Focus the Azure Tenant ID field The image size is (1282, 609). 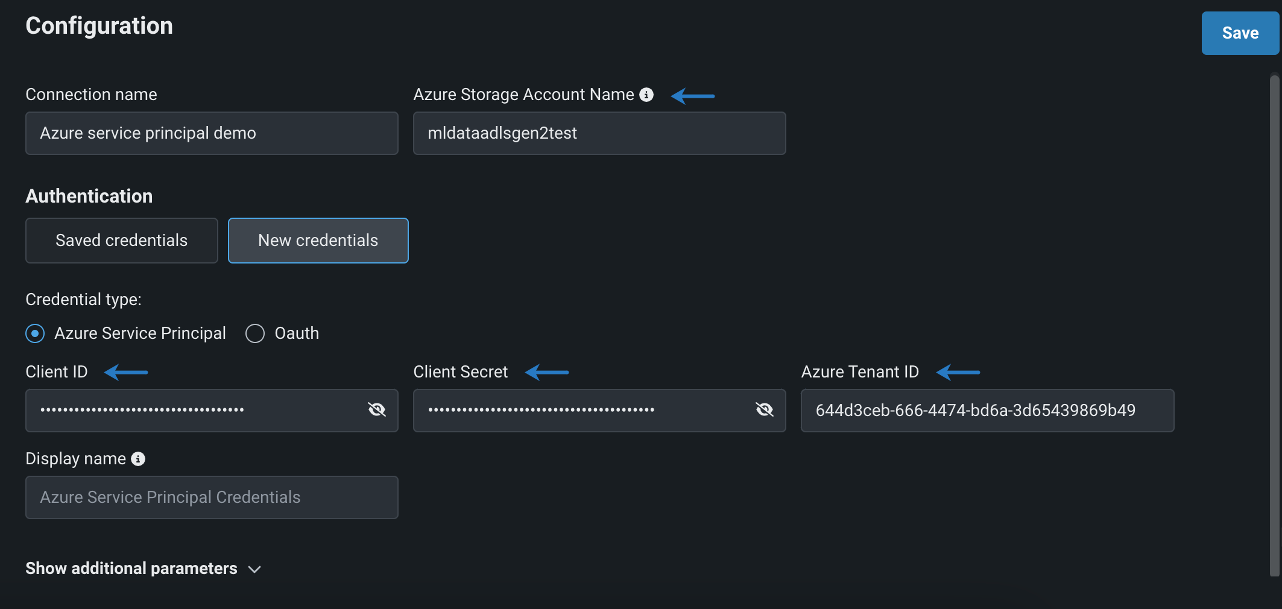pos(987,411)
